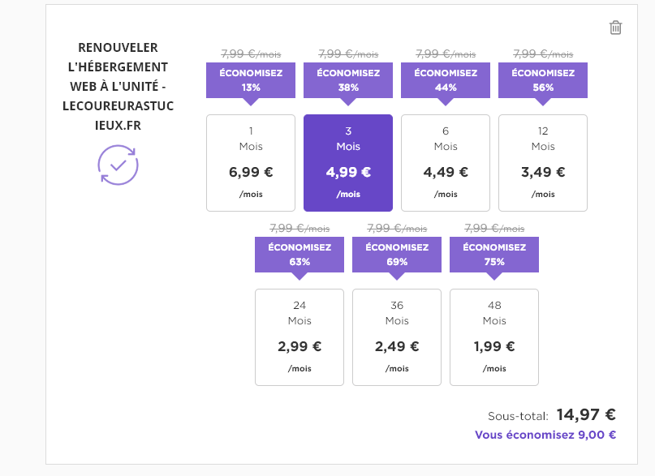Click the trash can delete icon
Screen dimensions: 655x476
(615, 28)
